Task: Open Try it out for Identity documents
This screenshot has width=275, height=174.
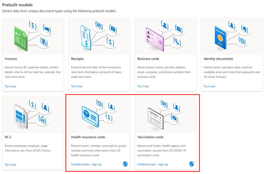Action: click(209, 86)
